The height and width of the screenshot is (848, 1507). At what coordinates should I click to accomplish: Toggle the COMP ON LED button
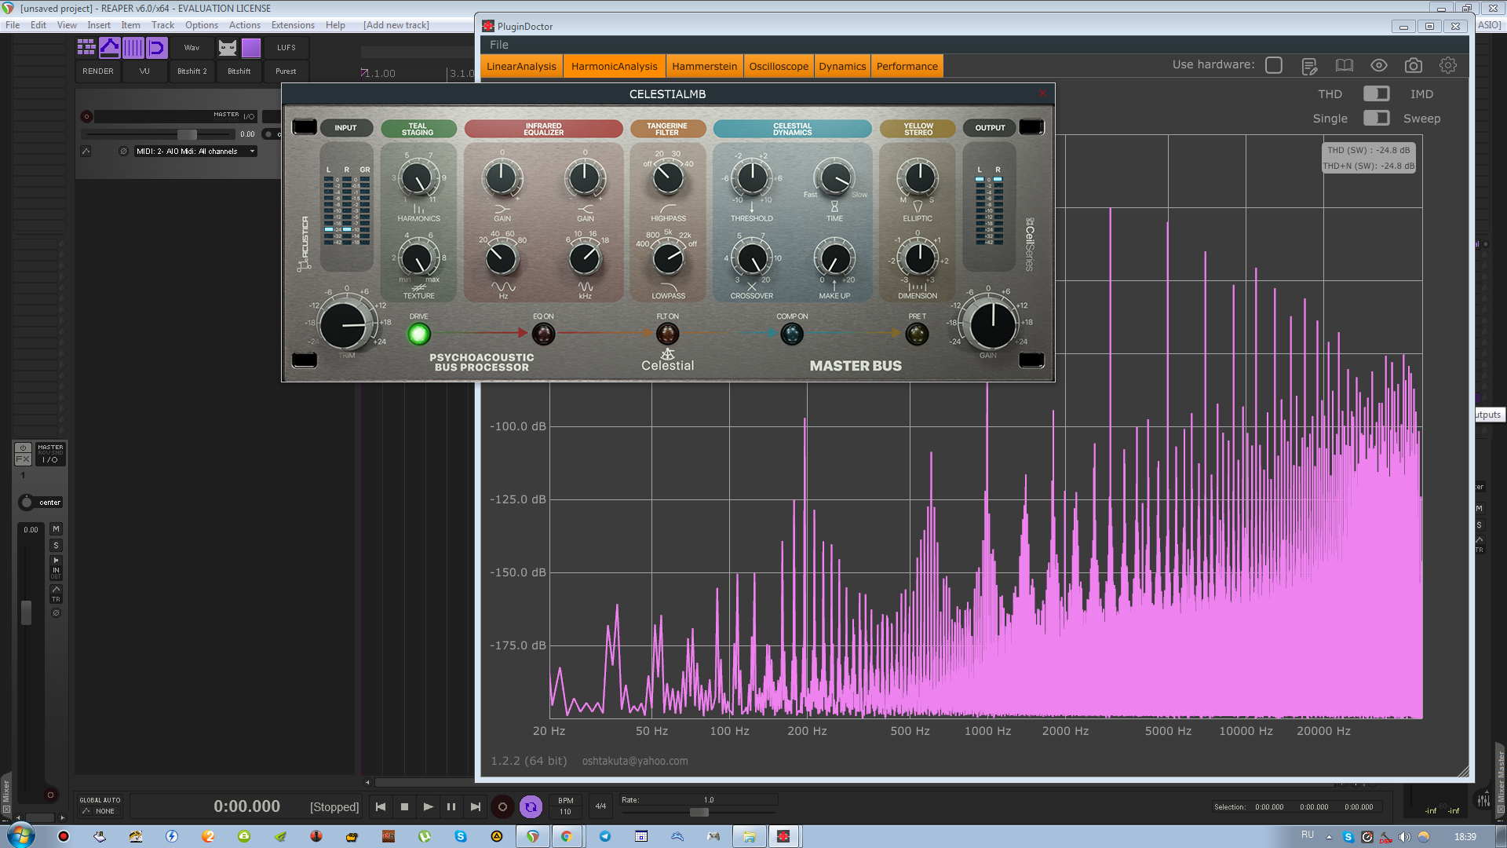tap(792, 334)
